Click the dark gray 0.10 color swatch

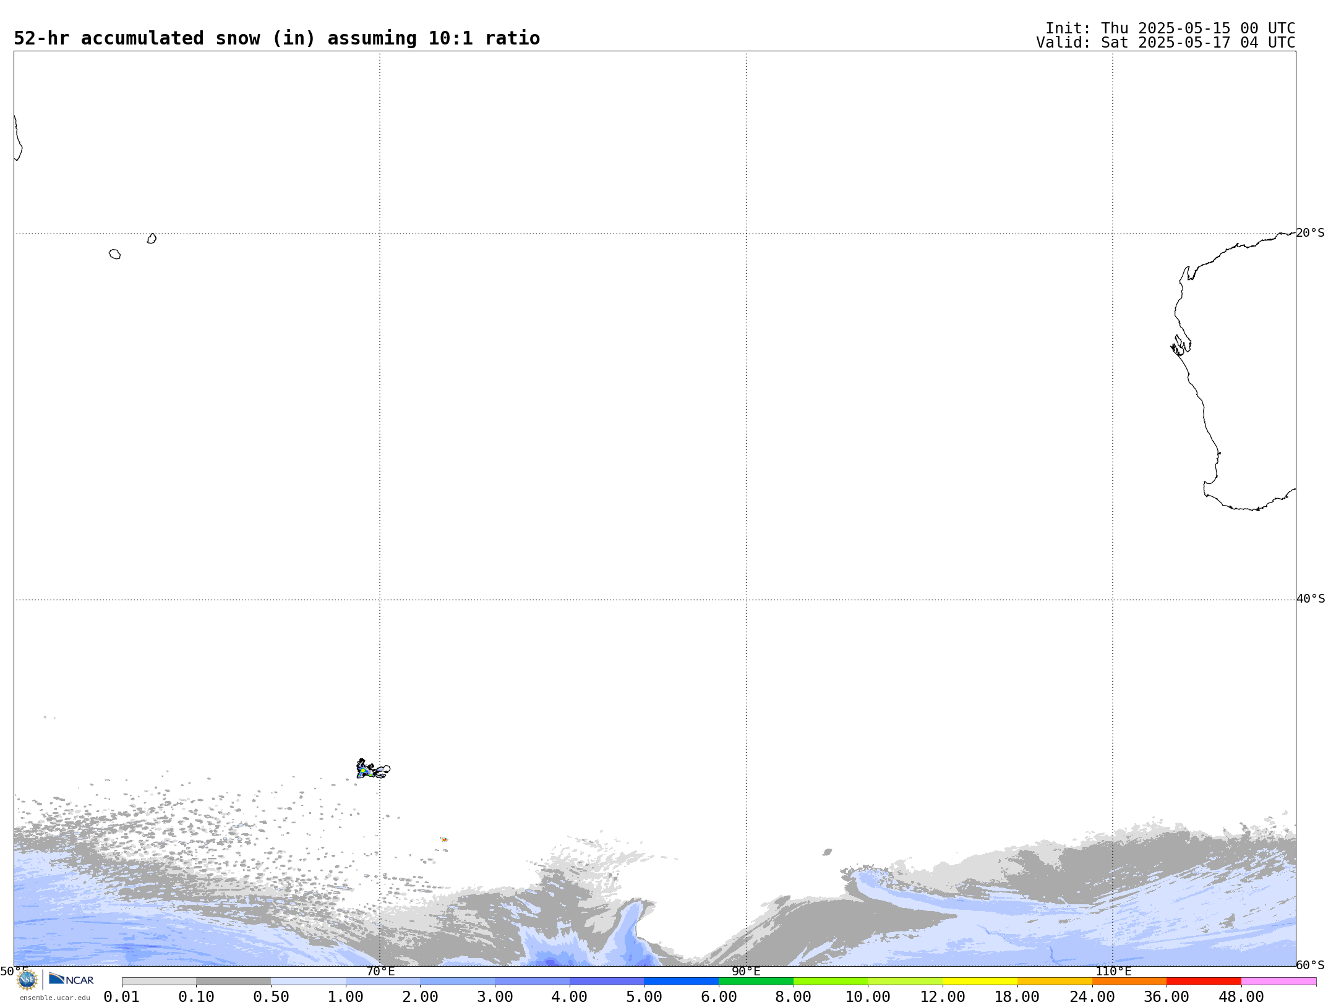pyautogui.click(x=233, y=982)
